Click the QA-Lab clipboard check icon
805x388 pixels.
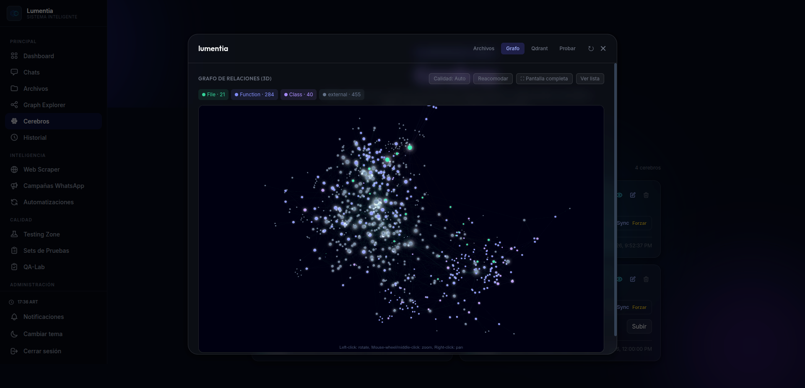click(14, 267)
